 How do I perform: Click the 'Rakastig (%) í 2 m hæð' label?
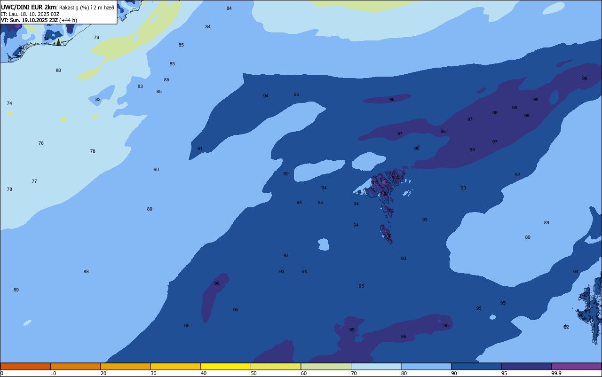click(87, 8)
